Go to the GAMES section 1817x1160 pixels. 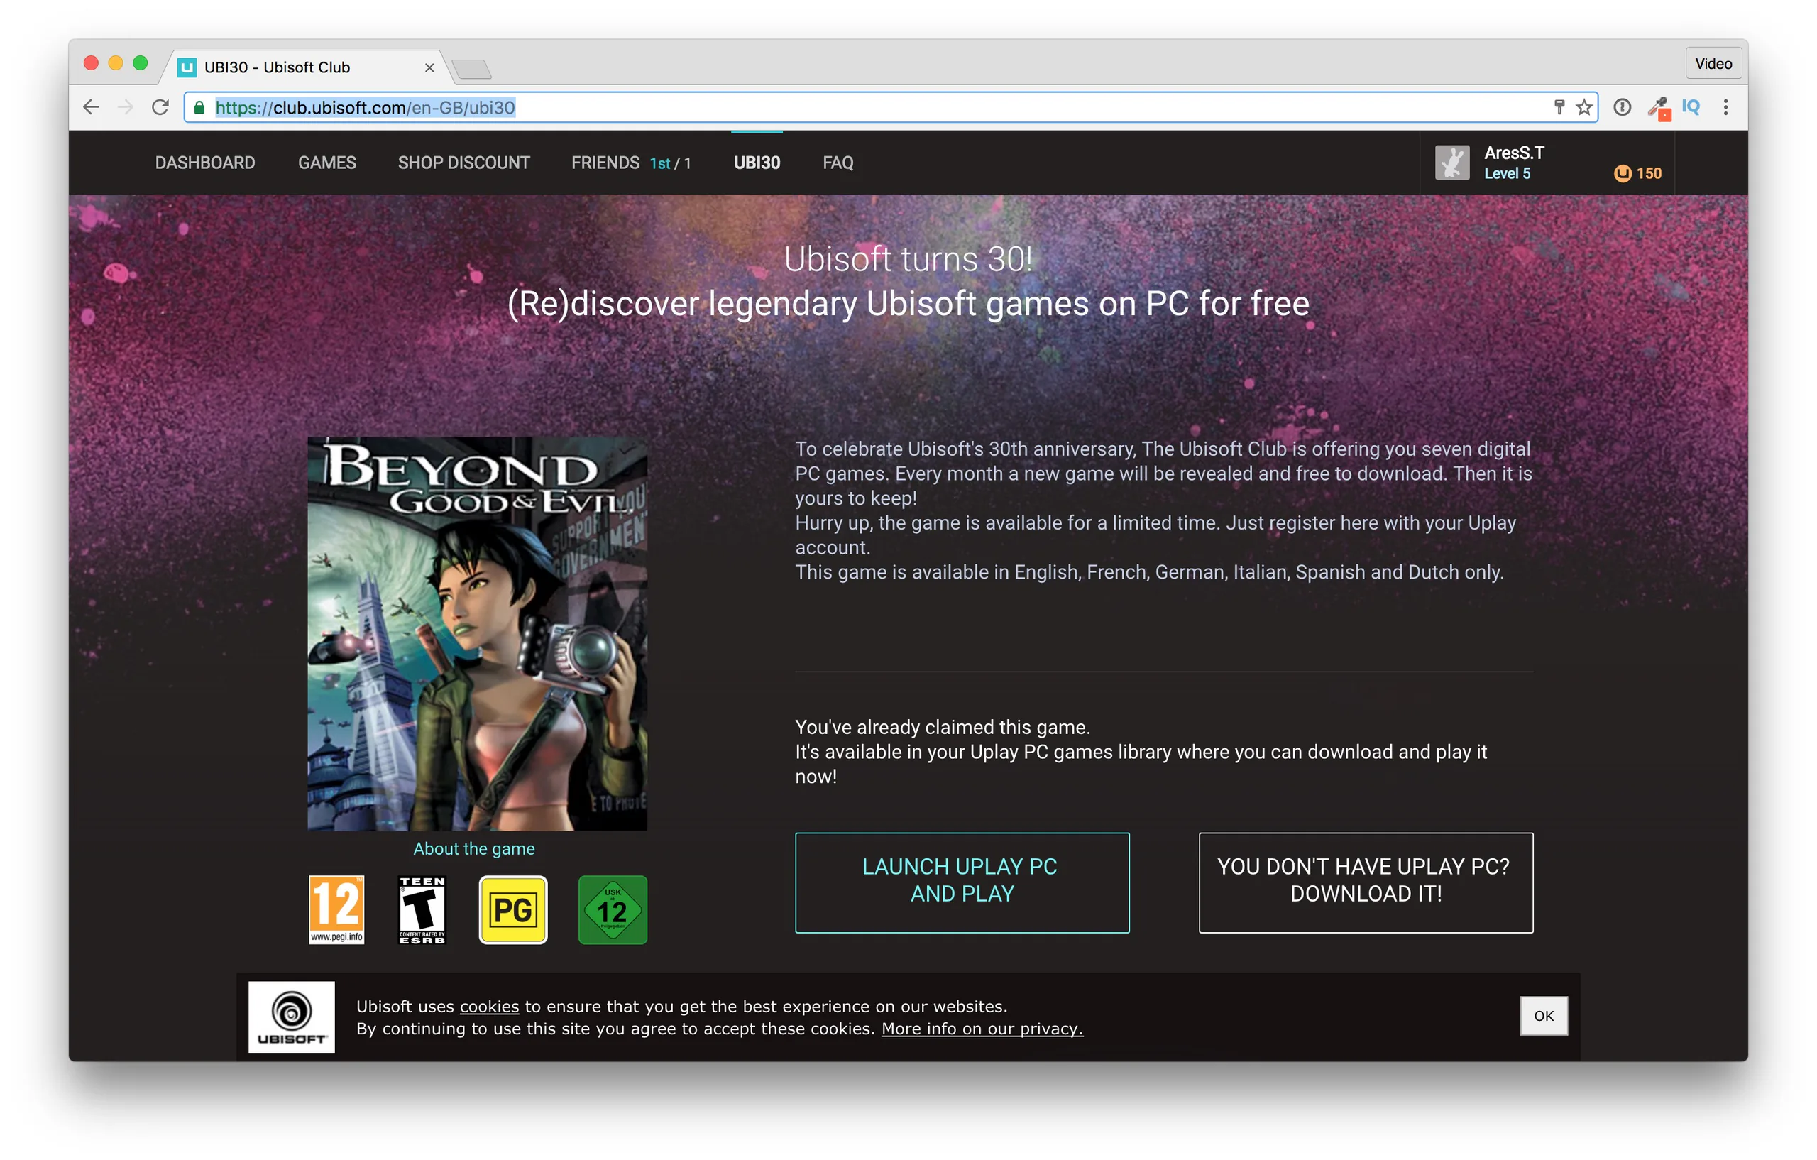click(326, 163)
